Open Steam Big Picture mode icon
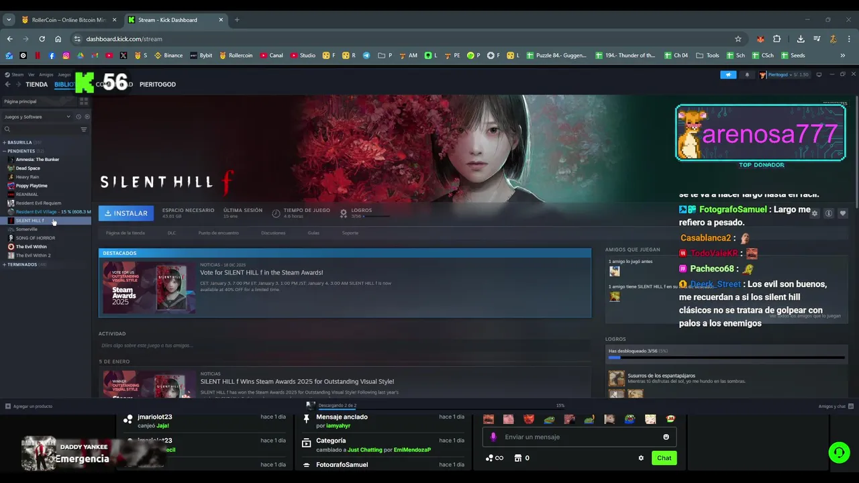This screenshot has width=859, height=483. [x=819, y=74]
